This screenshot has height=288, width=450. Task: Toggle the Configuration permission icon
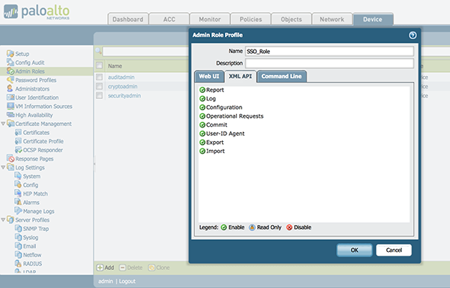(x=202, y=107)
